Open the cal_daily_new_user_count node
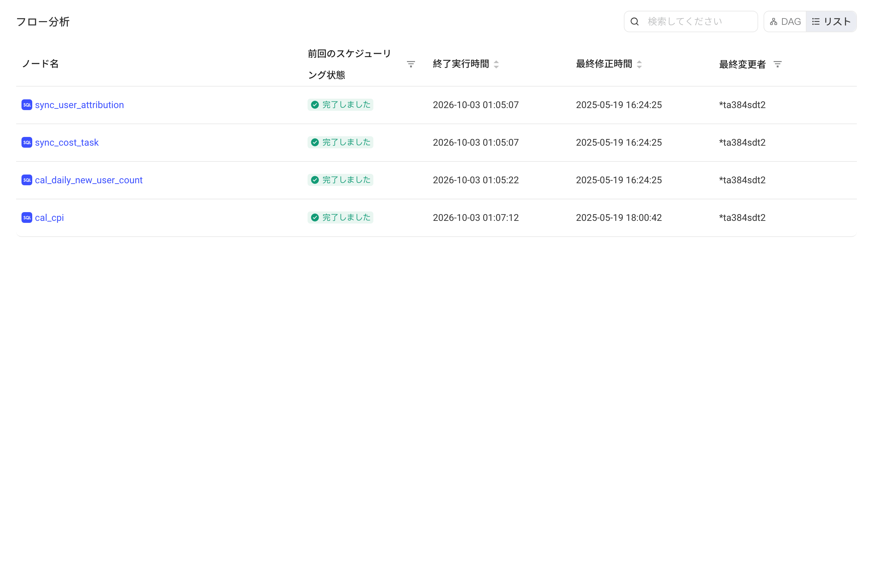Viewport: 873px width, 584px height. (x=89, y=180)
